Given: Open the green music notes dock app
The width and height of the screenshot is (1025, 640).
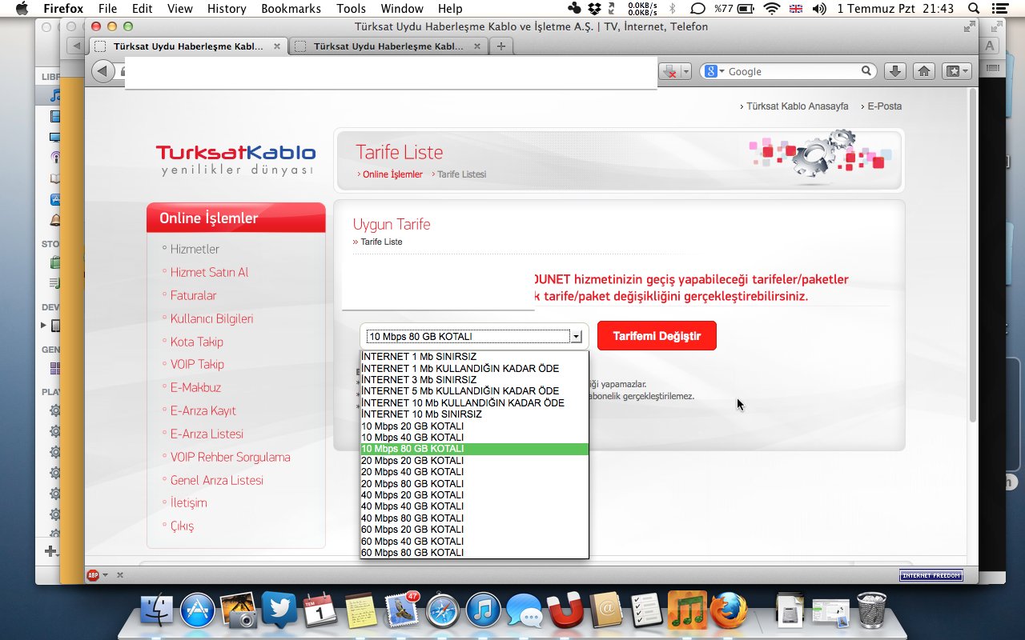Looking at the screenshot, I should point(686,610).
